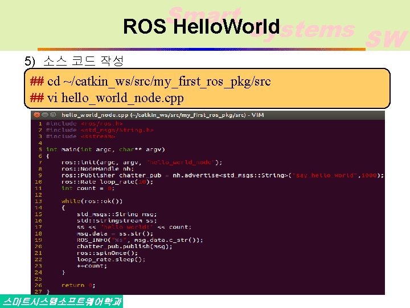This screenshot has width=410, height=308.
Task: Click the 'return 0;' line
Action: pyautogui.click(x=78, y=285)
